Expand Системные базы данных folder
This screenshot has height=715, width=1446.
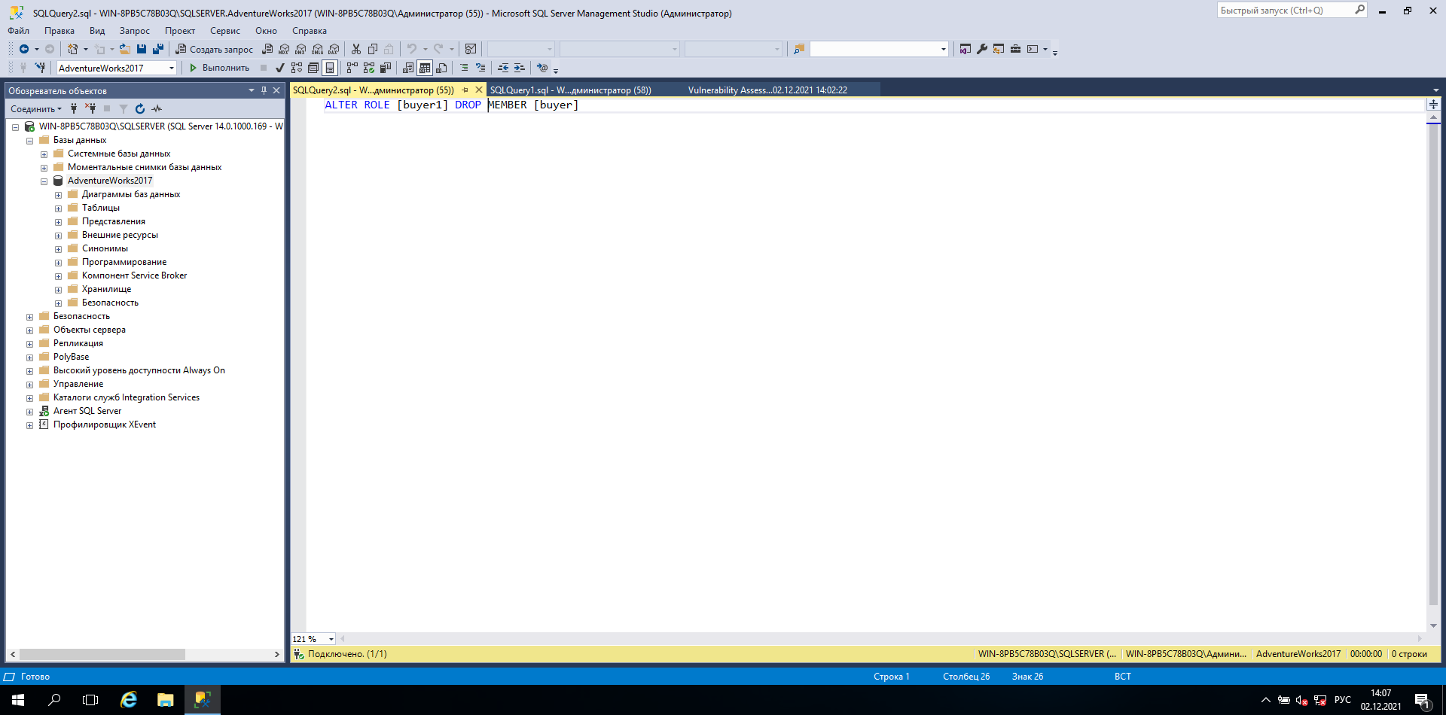pos(44,154)
